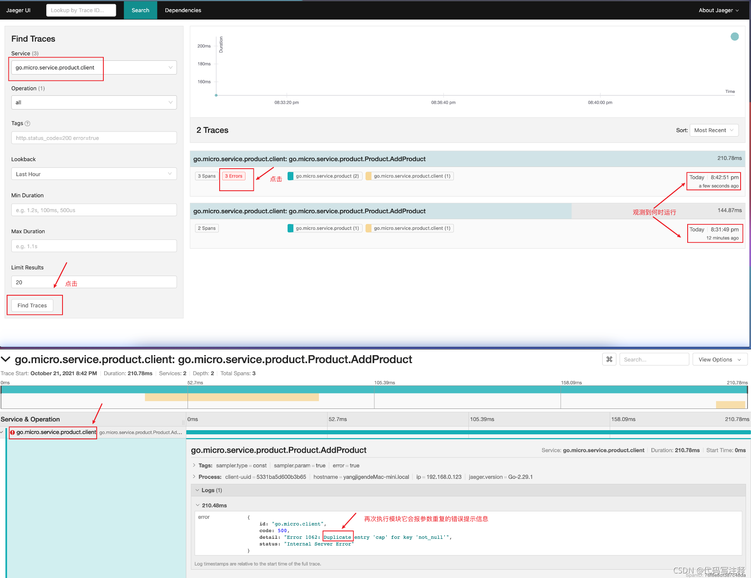Click the 3 Errors badge
The image size is (751, 578).
[233, 176]
